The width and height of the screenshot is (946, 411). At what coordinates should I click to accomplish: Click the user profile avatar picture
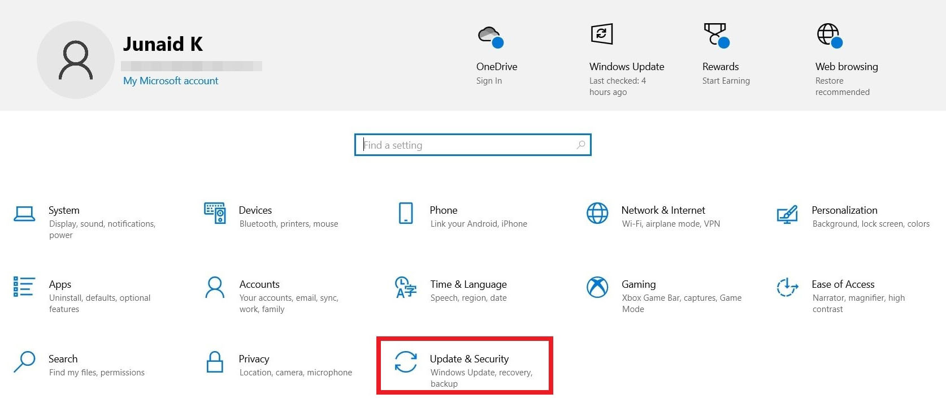(76, 60)
